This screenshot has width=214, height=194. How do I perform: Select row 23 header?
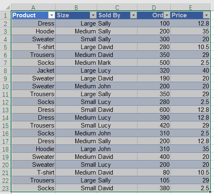5,188
